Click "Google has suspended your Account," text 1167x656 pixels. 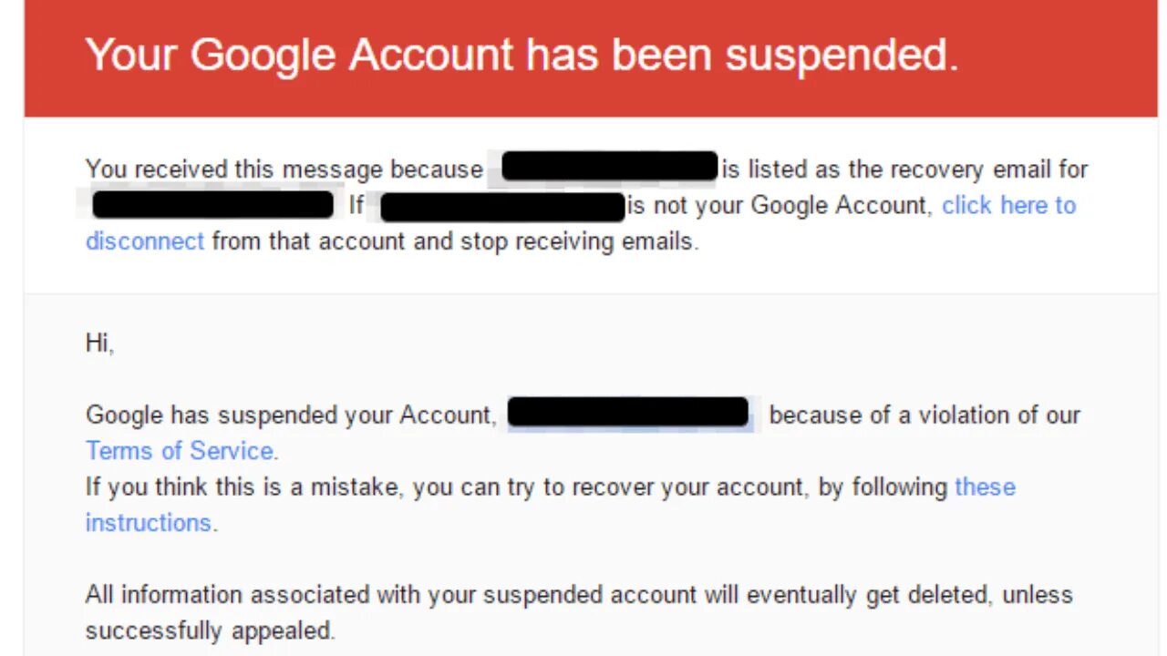291,415
